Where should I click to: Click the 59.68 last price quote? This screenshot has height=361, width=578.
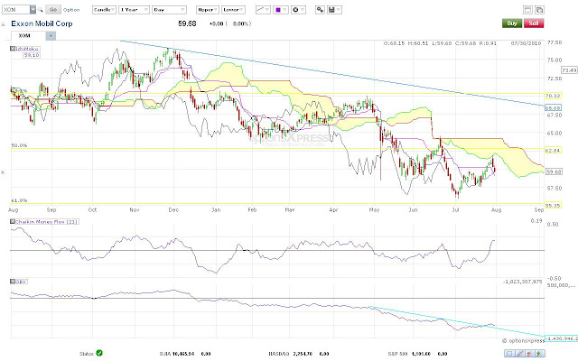(x=187, y=23)
